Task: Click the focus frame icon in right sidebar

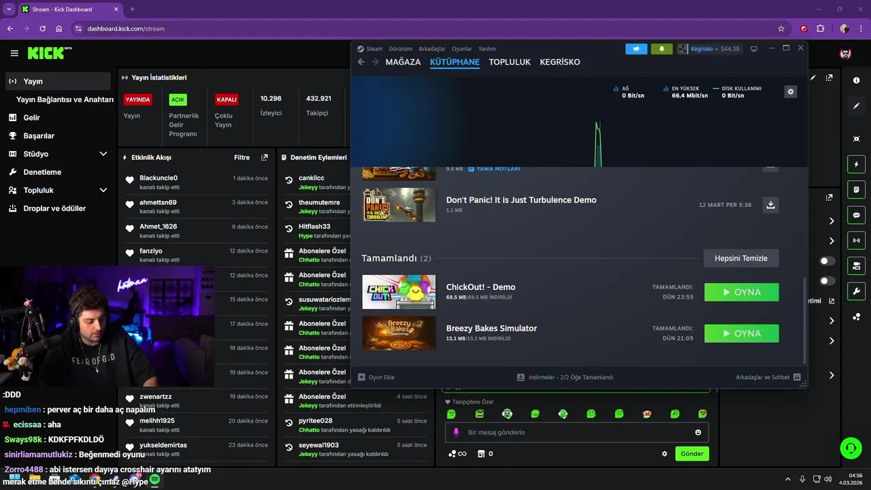Action: tap(856, 139)
